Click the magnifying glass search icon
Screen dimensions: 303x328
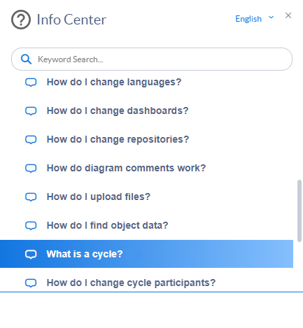26,59
